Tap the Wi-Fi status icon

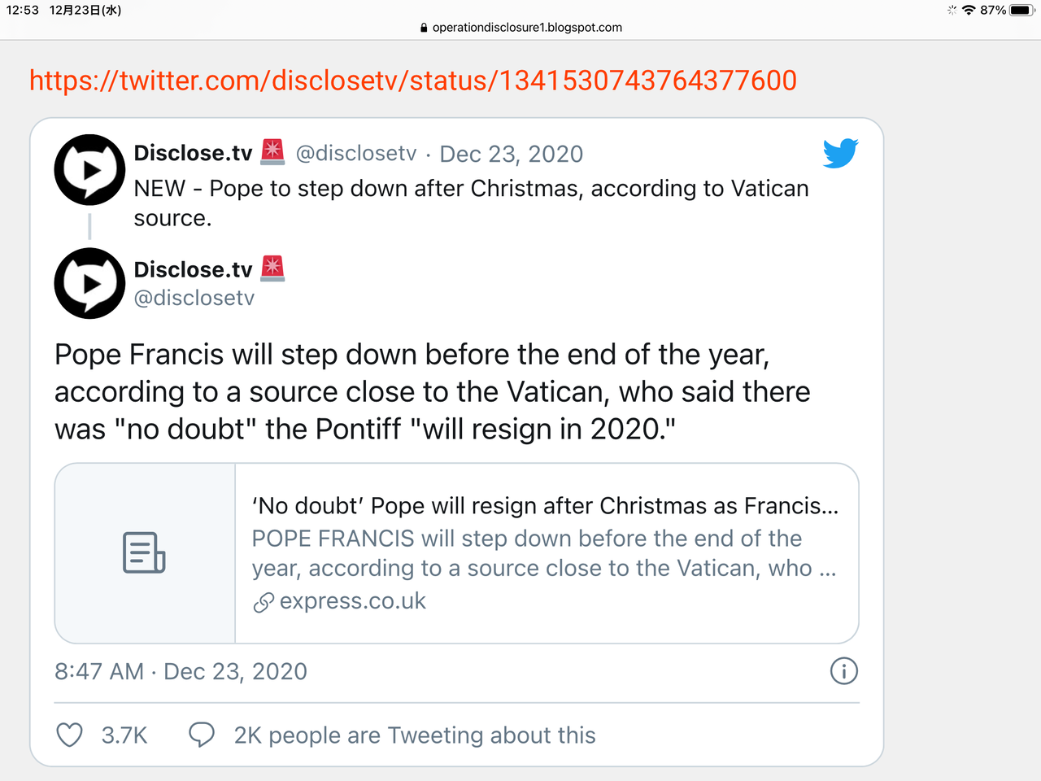point(968,11)
